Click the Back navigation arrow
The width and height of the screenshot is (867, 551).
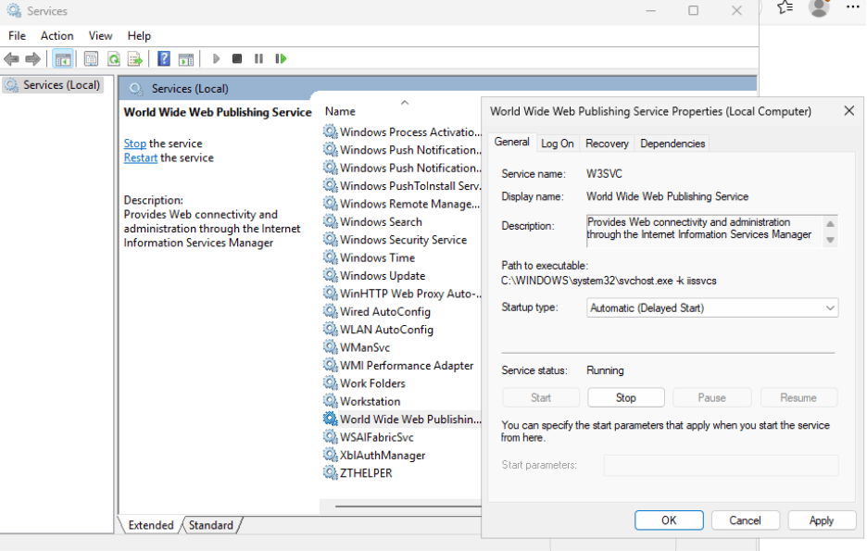[11, 58]
